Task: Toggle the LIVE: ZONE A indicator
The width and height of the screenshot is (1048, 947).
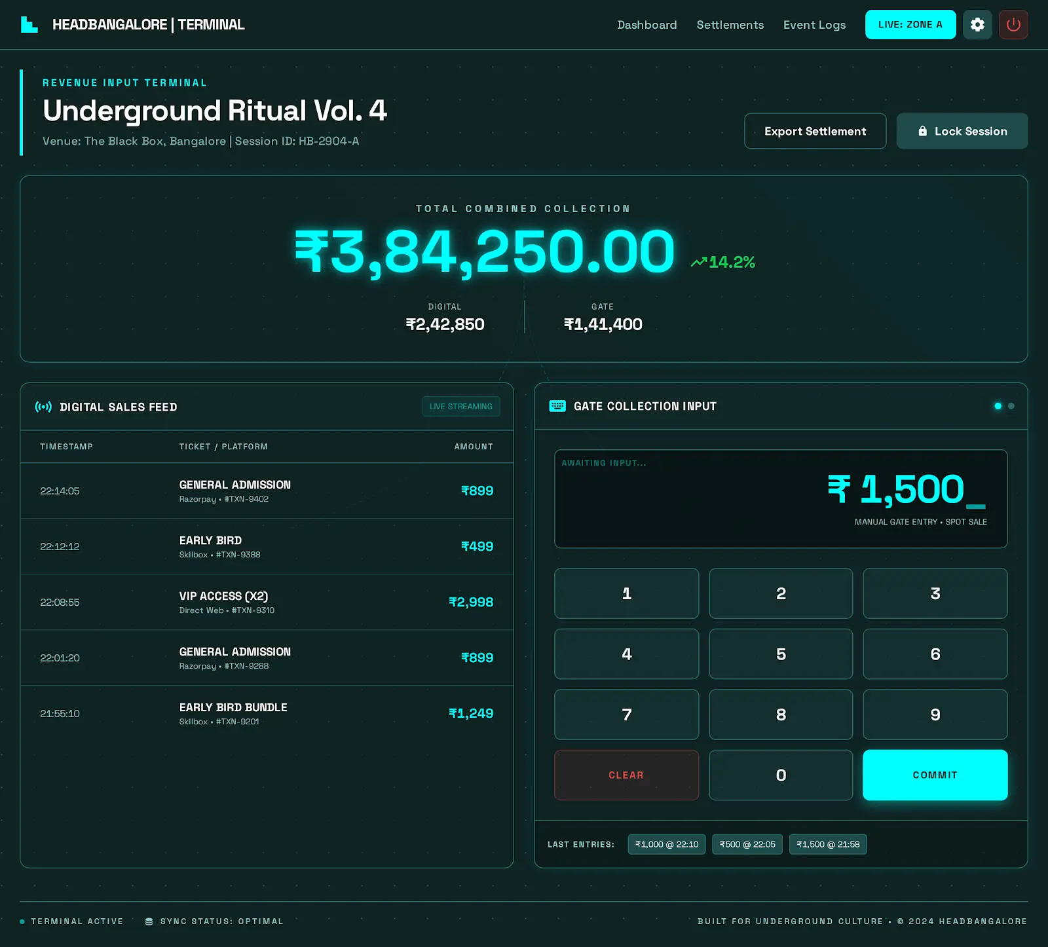Action: point(910,25)
